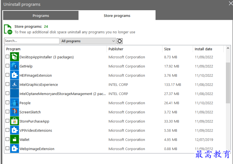Enable the VP9VideoExtensions checkbox
Image resolution: width=233 pixels, height=164 pixels.
point(7,130)
